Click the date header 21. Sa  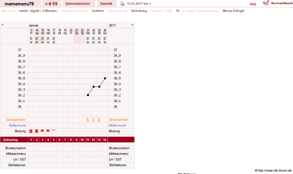[77, 32]
